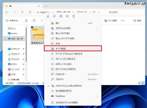Click the Share icon in context menu top row
Screen dimensions: 147x108
(67, 16)
